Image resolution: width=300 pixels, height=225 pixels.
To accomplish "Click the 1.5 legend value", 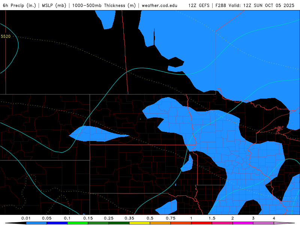I will coord(212,218).
